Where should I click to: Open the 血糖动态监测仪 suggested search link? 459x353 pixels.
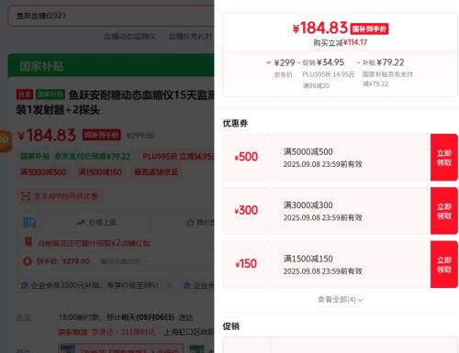point(129,37)
